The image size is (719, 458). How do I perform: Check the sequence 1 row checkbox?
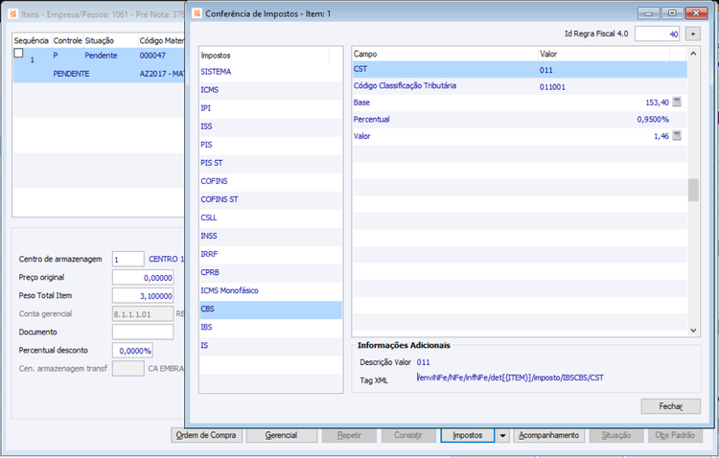(18, 54)
